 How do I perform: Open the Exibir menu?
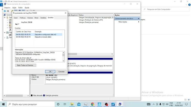[20, 8]
